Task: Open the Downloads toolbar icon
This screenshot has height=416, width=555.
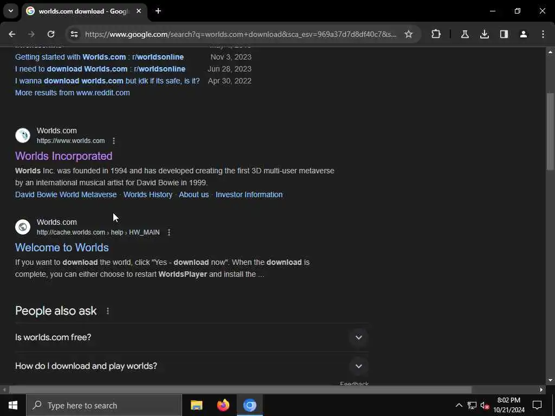Action: click(x=484, y=34)
